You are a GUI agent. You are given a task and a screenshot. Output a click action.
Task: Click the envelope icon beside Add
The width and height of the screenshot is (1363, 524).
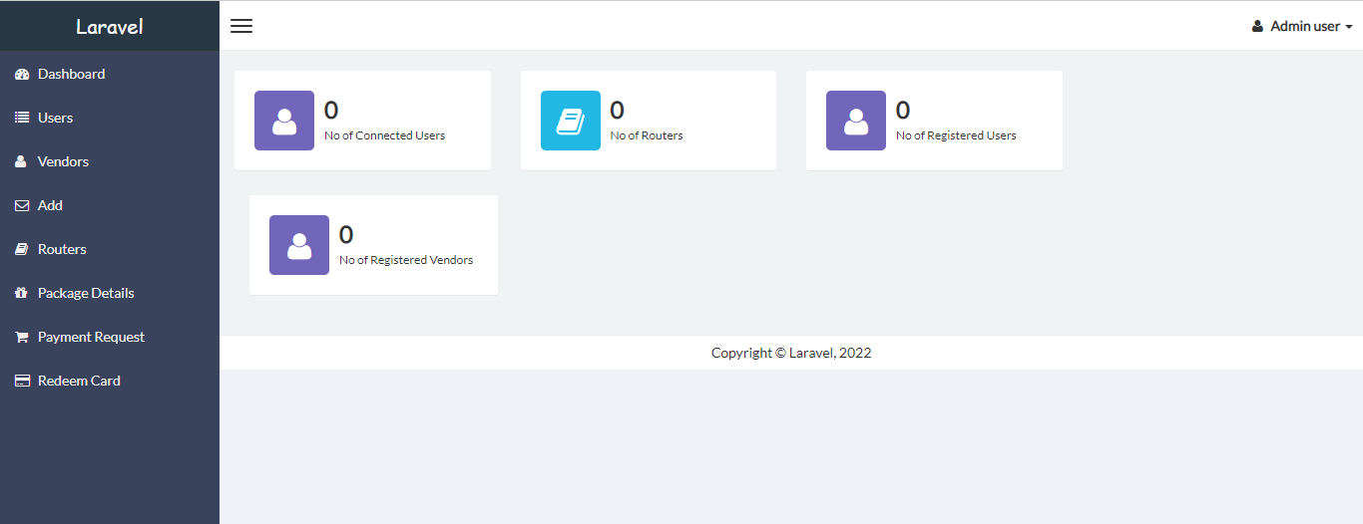tap(22, 205)
